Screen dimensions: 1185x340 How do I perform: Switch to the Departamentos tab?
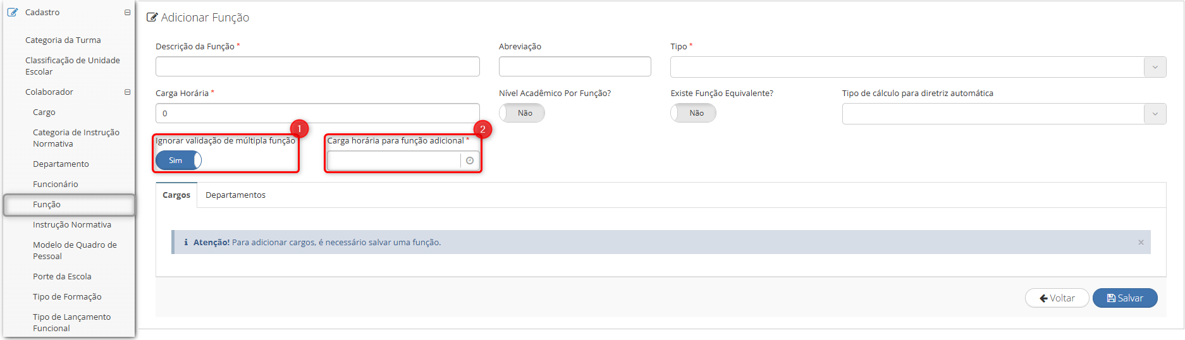click(235, 195)
